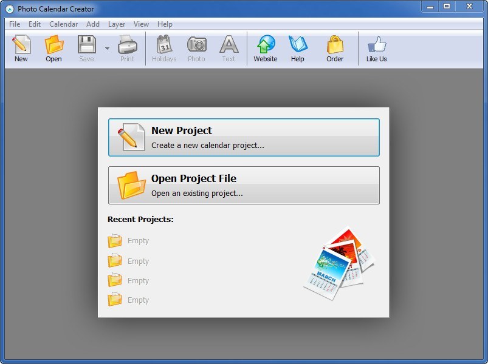Close the Photo Calendar Creator window
The image size is (488, 364).
[x=469, y=7]
